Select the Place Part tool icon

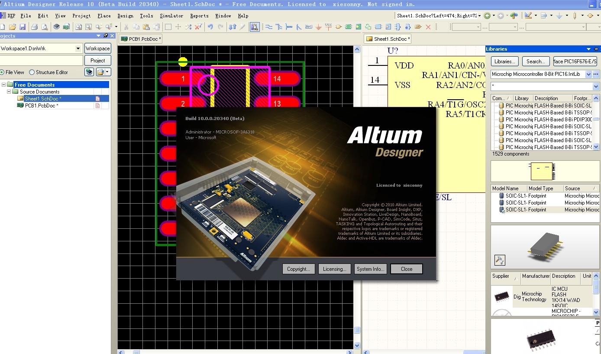coord(339,27)
